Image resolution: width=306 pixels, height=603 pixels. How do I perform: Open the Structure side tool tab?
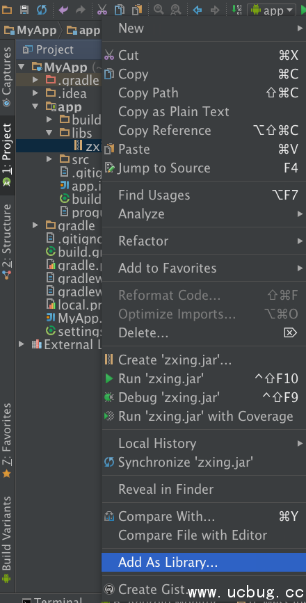pos(7,241)
